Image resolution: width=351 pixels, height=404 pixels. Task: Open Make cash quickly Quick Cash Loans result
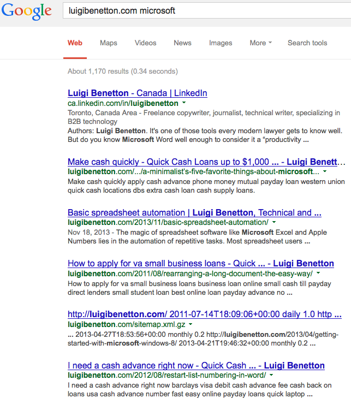pyautogui.click(x=206, y=162)
